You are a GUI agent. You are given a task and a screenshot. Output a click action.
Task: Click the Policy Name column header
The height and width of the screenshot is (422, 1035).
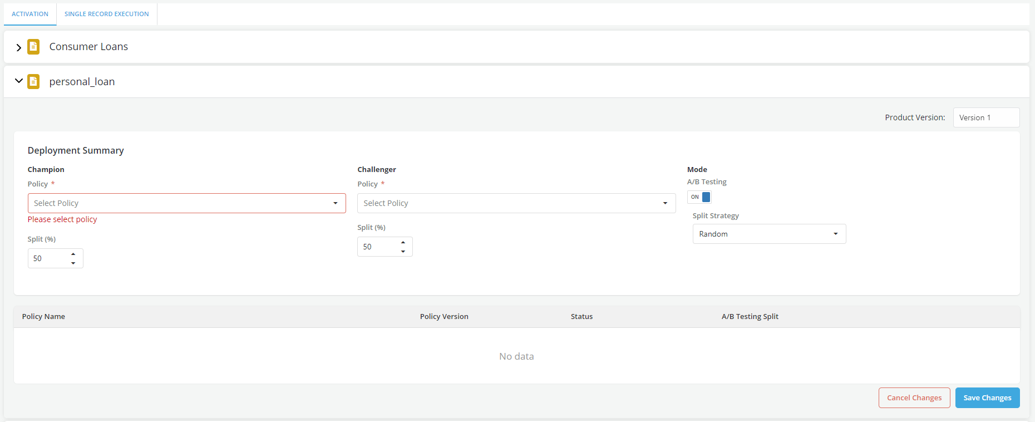coord(43,316)
